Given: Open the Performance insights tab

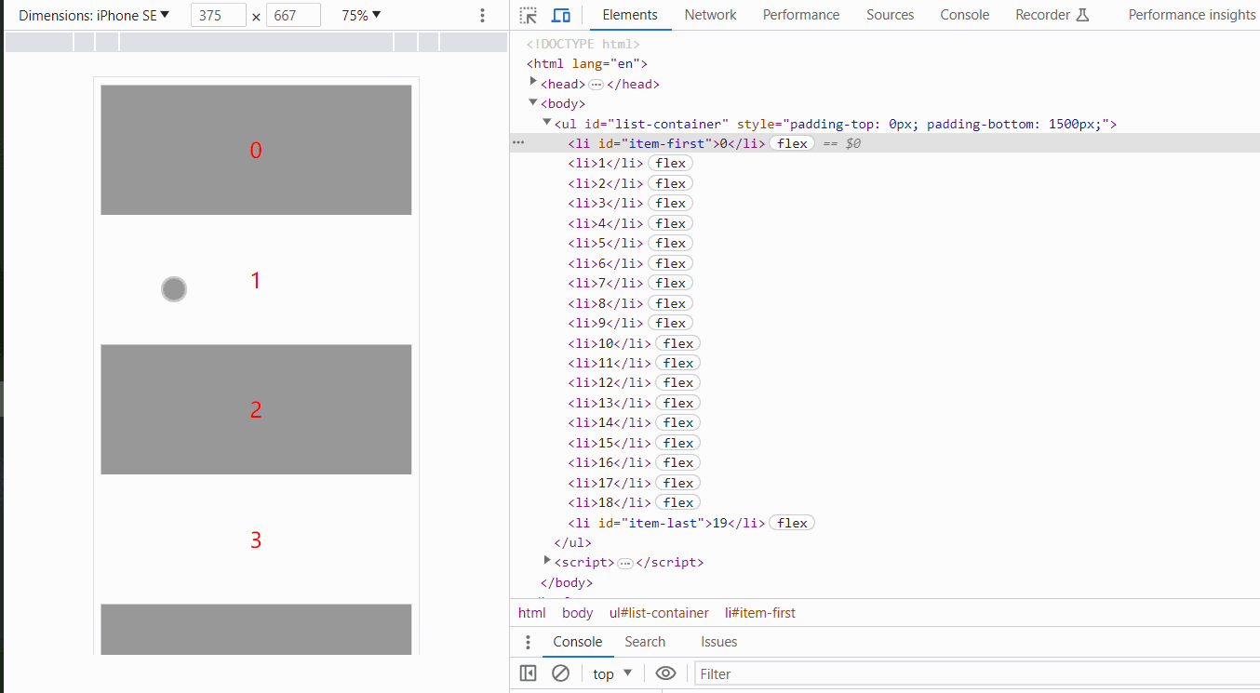Looking at the screenshot, I should point(1192,15).
